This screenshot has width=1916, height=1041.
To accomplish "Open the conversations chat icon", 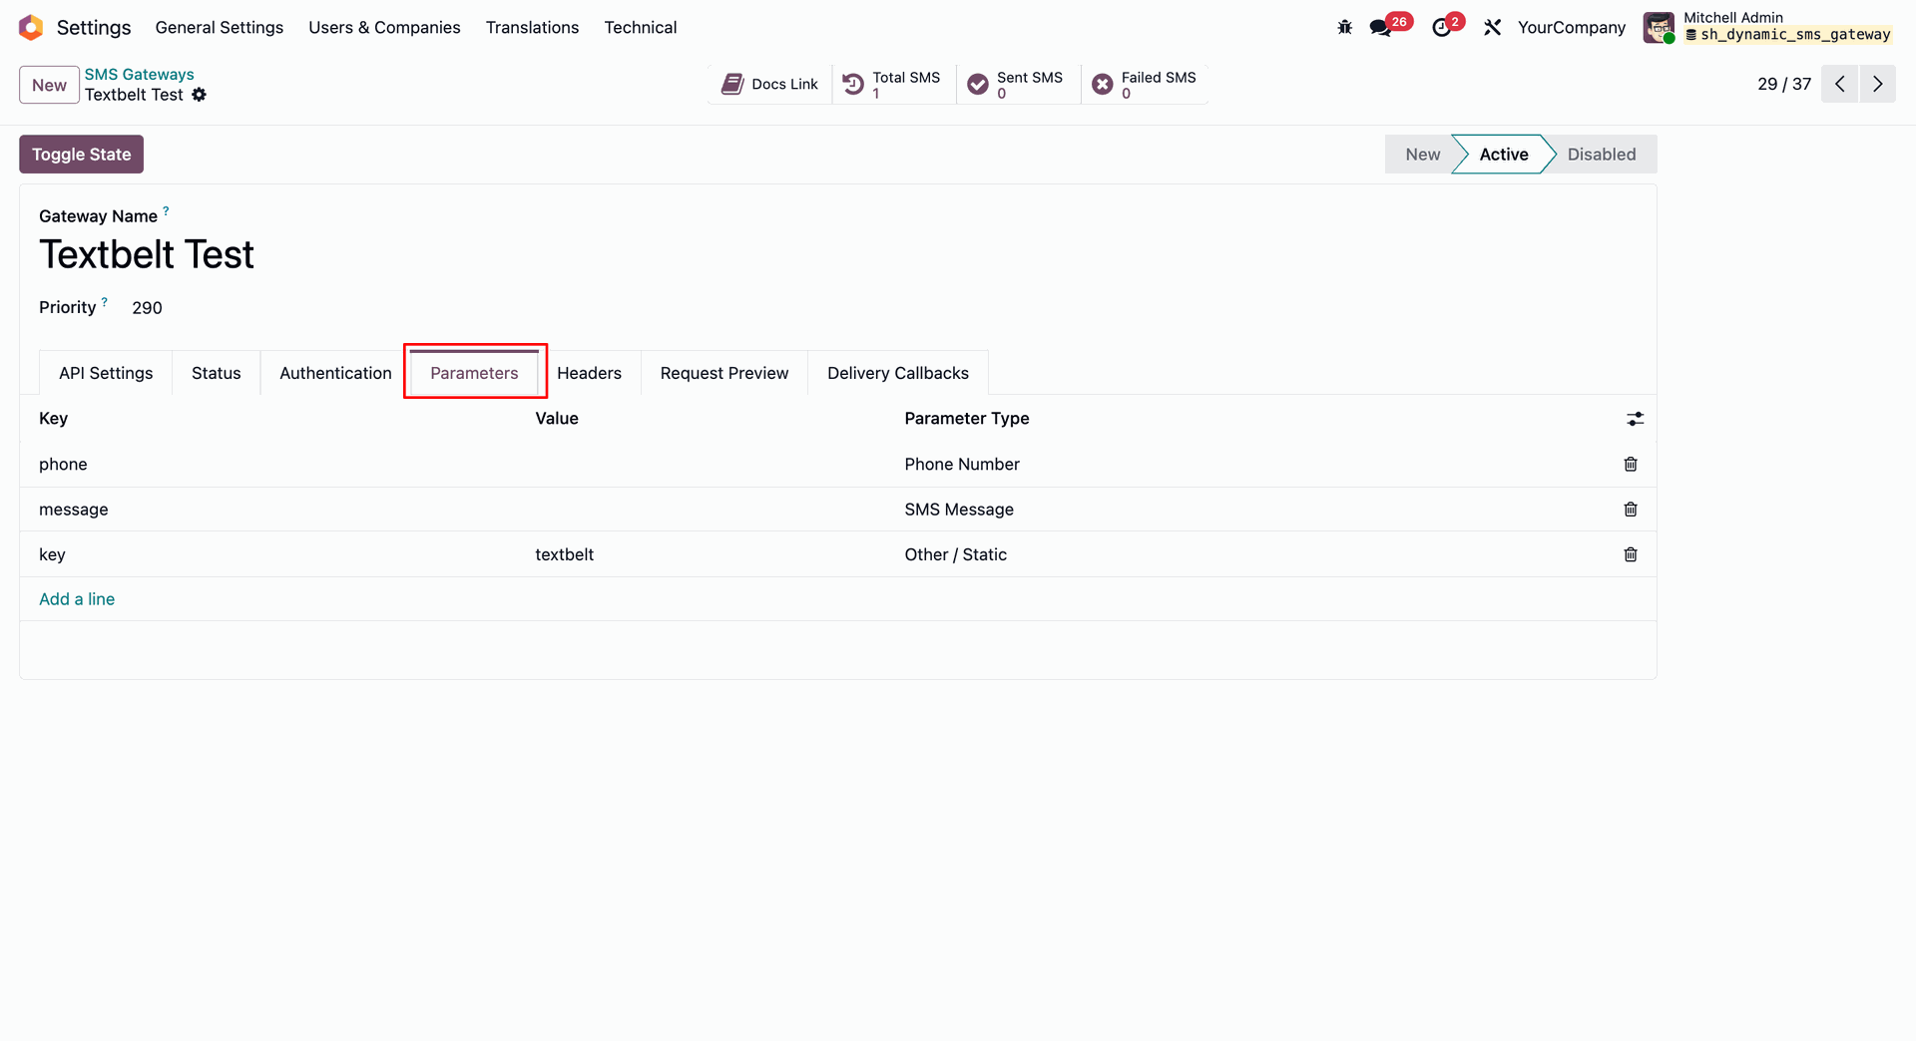I will [x=1381, y=27].
